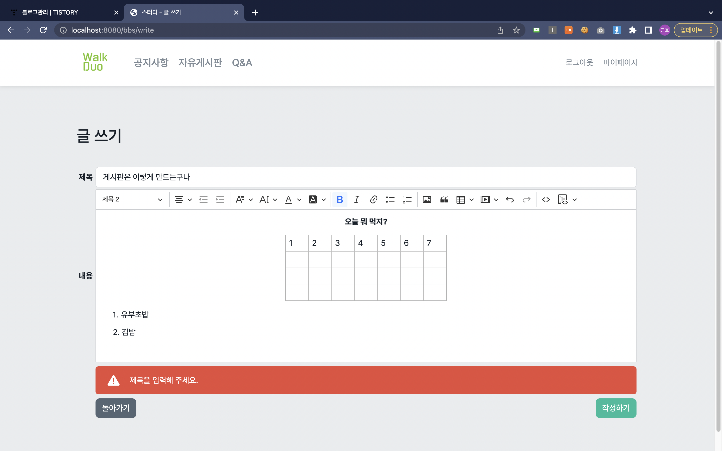The image size is (722, 451).
Task: Toggle bold formatting in the editor
Action: pos(339,199)
